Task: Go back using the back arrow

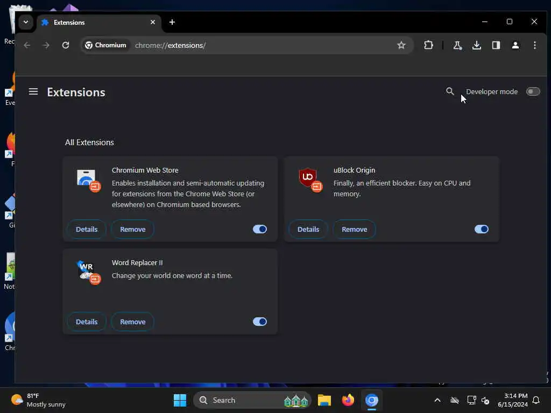Action: [x=27, y=45]
